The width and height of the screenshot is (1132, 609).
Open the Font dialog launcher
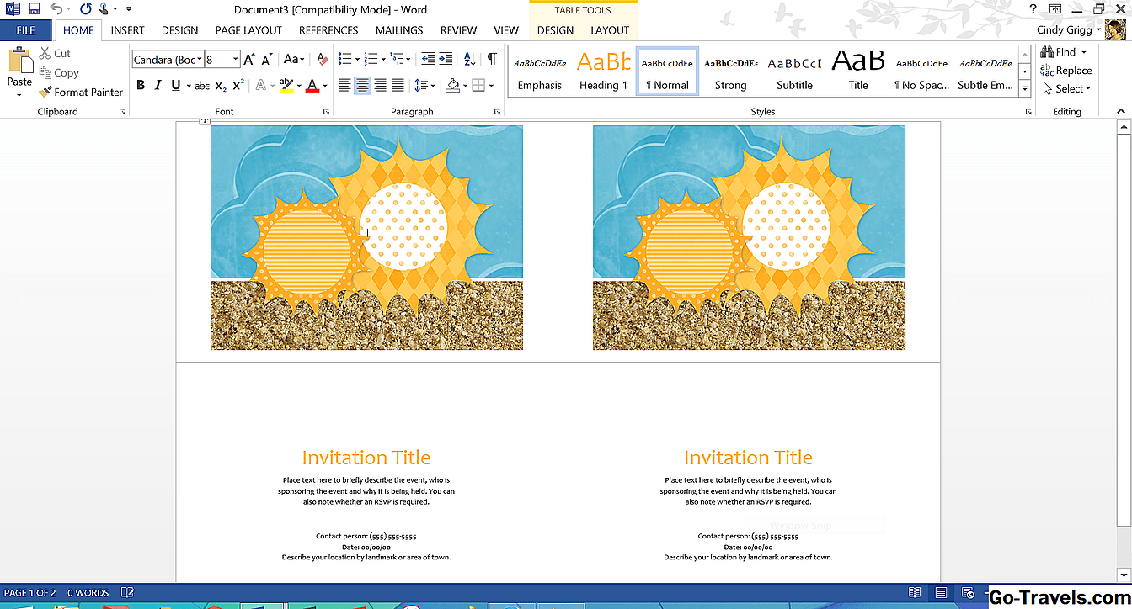click(x=327, y=112)
